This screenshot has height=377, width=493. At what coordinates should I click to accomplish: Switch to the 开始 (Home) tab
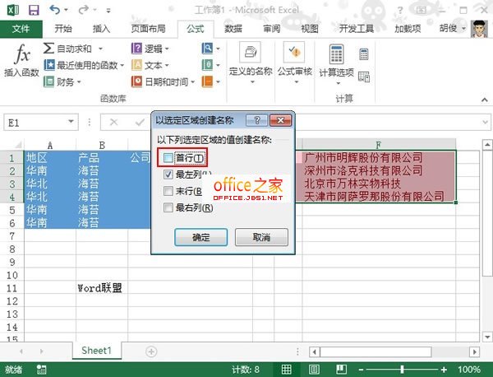click(x=63, y=29)
